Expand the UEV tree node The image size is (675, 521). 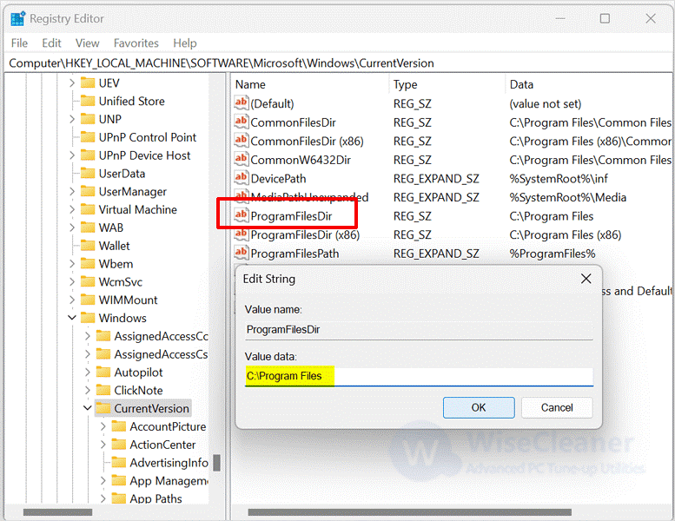tap(72, 82)
